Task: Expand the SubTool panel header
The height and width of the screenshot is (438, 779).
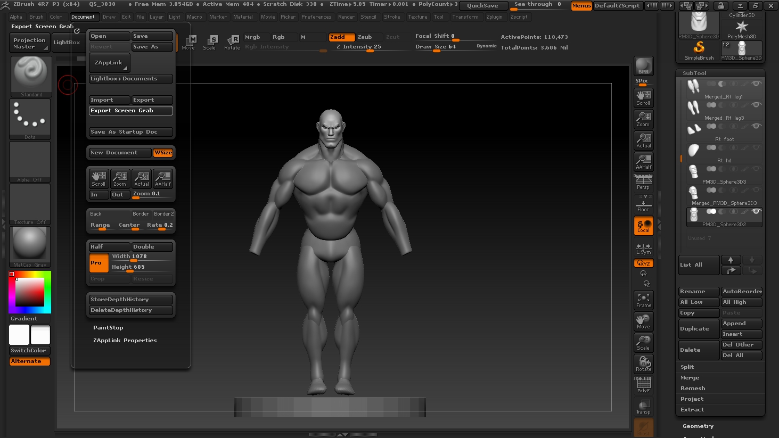Action: pos(694,73)
